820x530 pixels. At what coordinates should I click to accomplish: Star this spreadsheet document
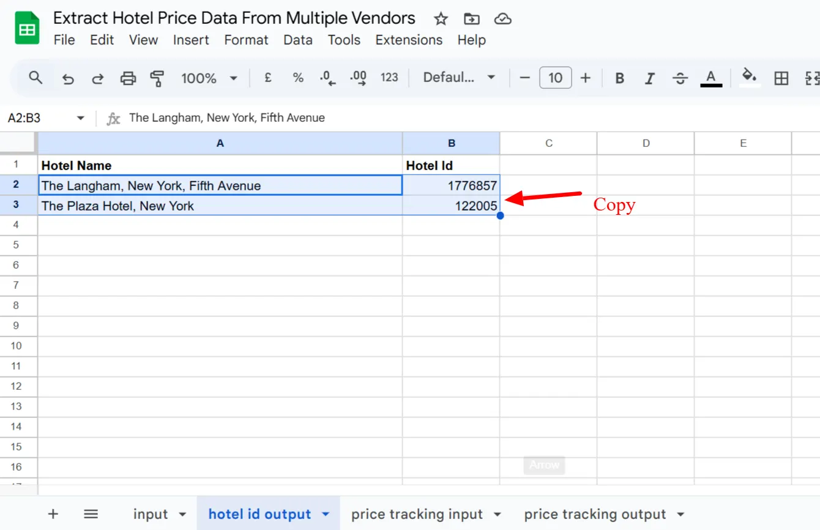click(441, 19)
